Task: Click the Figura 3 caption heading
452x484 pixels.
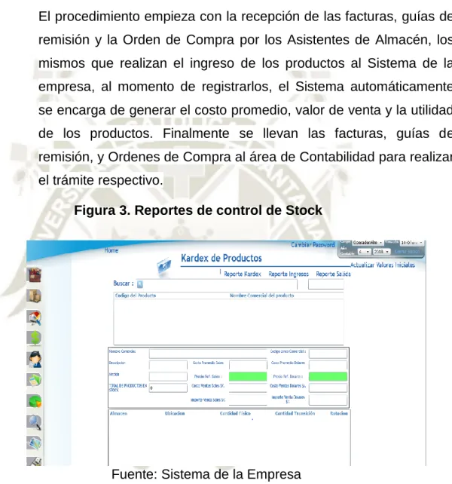Action: click(198, 210)
